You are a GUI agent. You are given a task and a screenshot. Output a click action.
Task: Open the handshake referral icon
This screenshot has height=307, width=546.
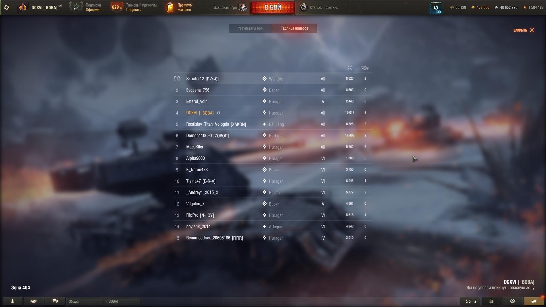(x=34, y=301)
